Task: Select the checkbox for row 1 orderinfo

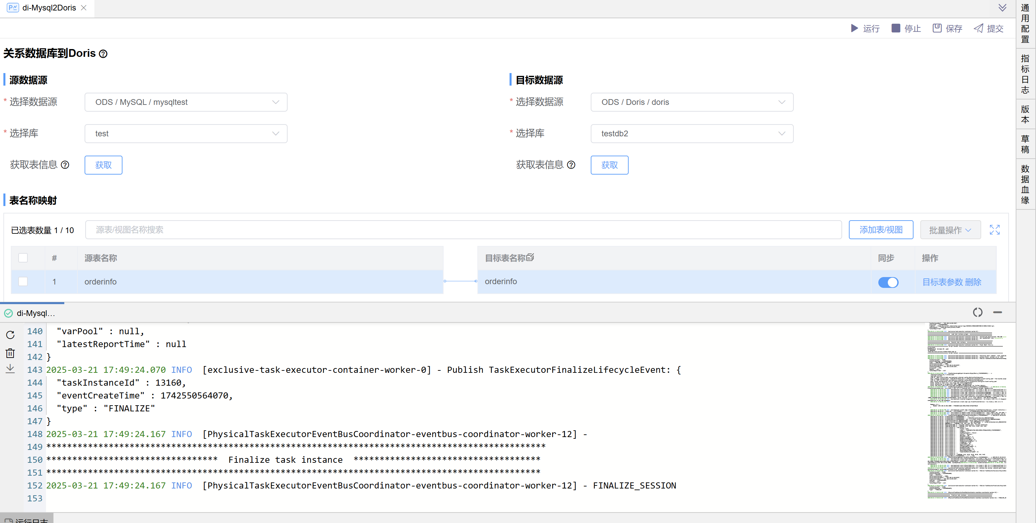Action: (x=23, y=281)
